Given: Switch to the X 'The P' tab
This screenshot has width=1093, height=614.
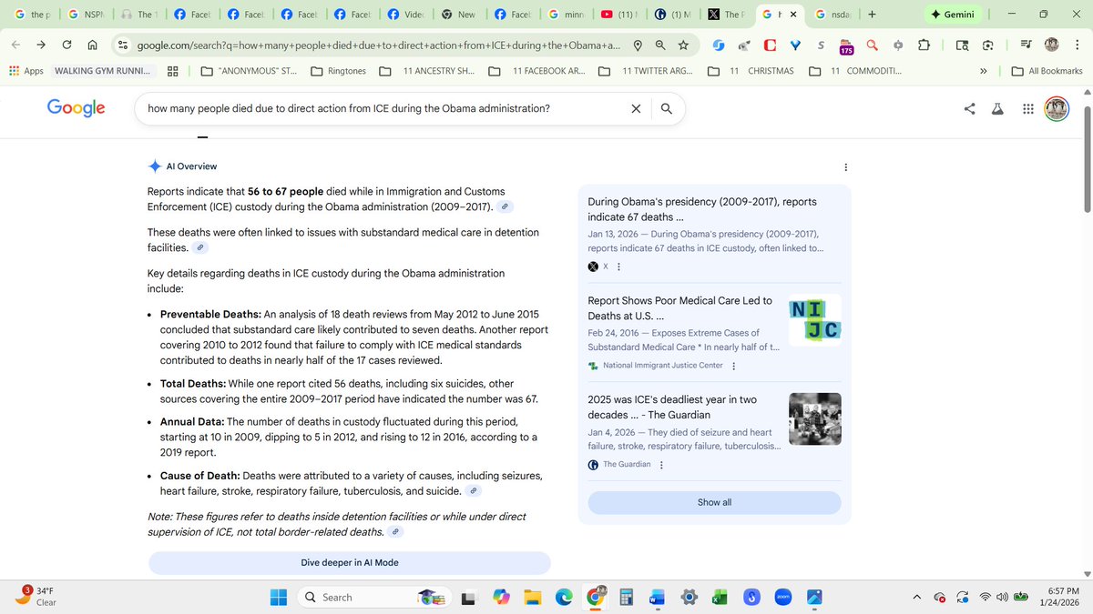Looking at the screenshot, I should coord(724,15).
